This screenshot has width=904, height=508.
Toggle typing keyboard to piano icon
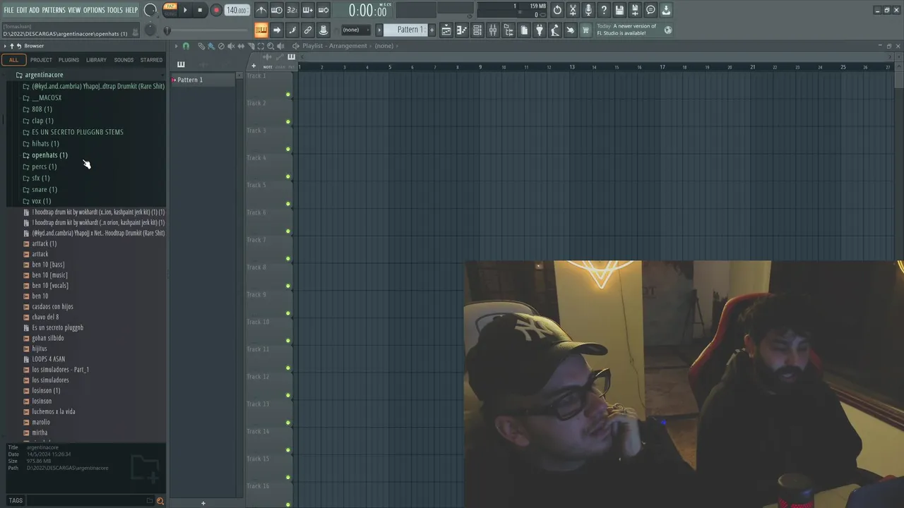click(x=261, y=30)
